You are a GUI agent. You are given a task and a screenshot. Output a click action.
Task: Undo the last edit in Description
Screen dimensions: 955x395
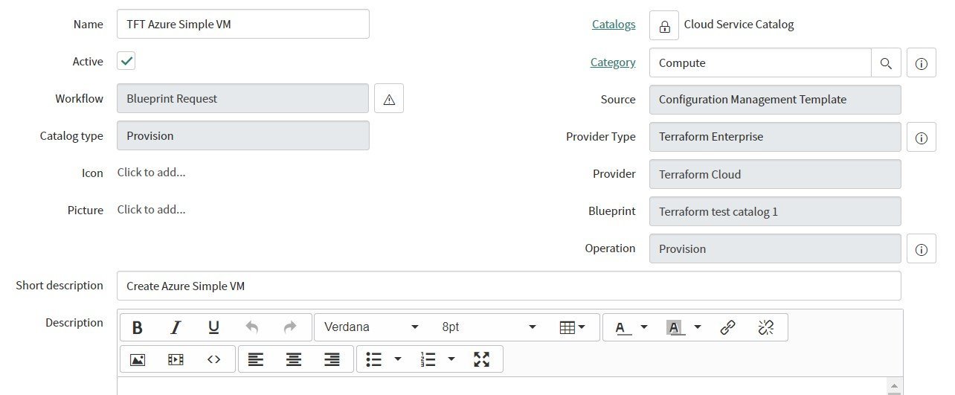(252, 327)
